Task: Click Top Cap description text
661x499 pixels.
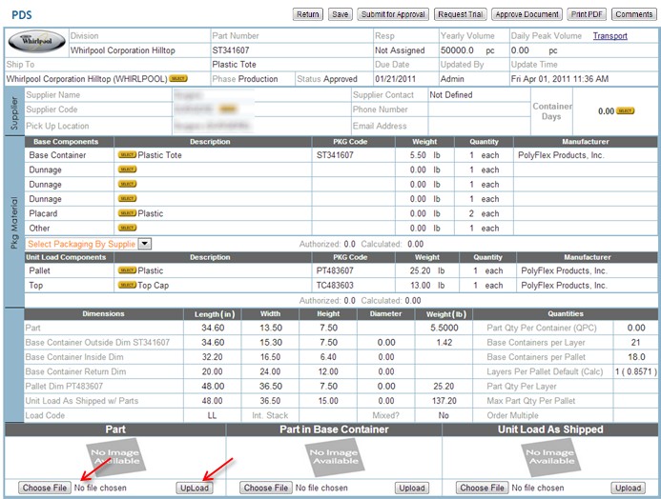Action: pos(153,286)
